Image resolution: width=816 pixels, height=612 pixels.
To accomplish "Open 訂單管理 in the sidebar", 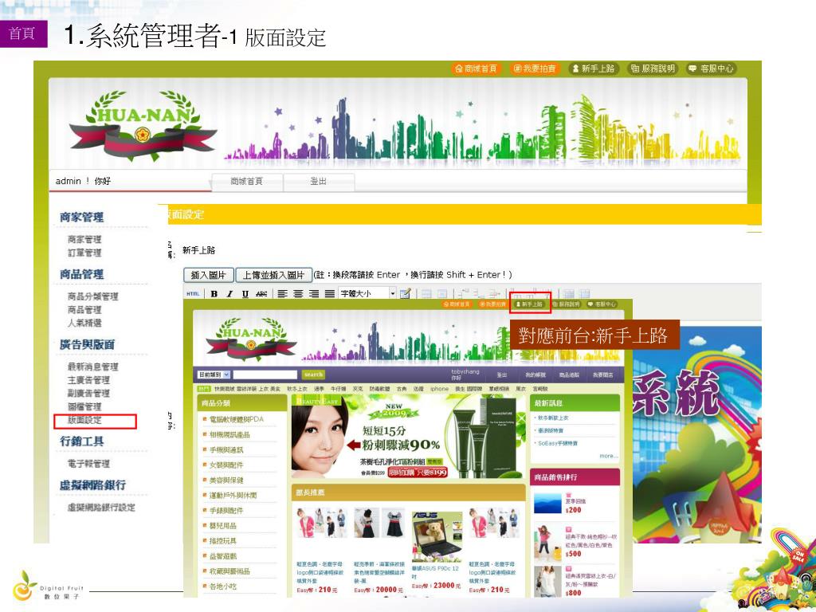I will pyautogui.click(x=84, y=253).
